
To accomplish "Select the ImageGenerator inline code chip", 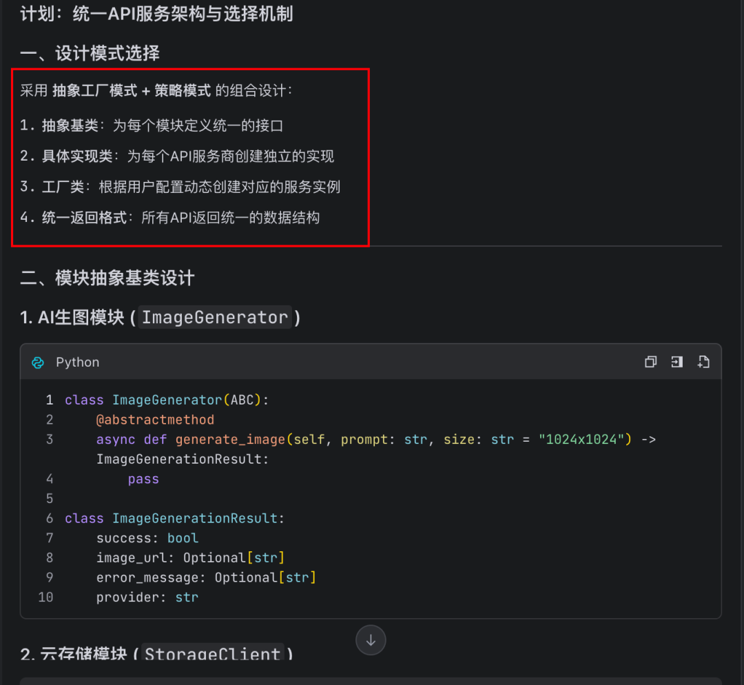I will pos(214,318).
